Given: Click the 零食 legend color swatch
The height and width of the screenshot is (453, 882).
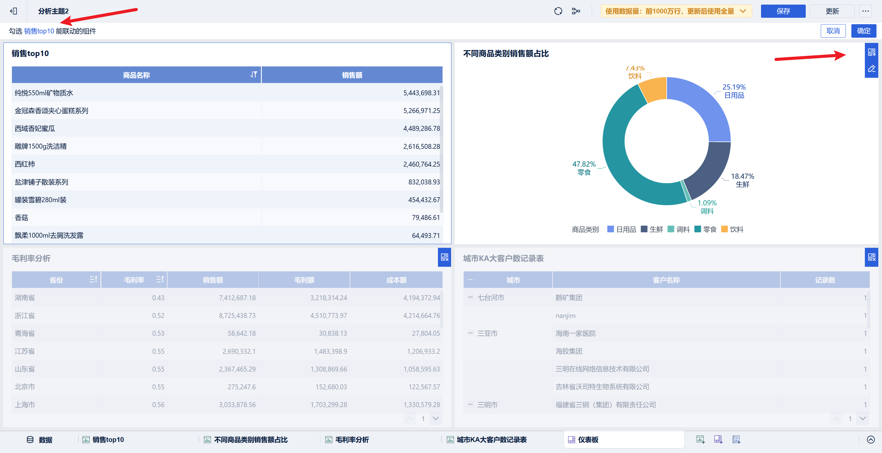Looking at the screenshot, I should [697, 229].
